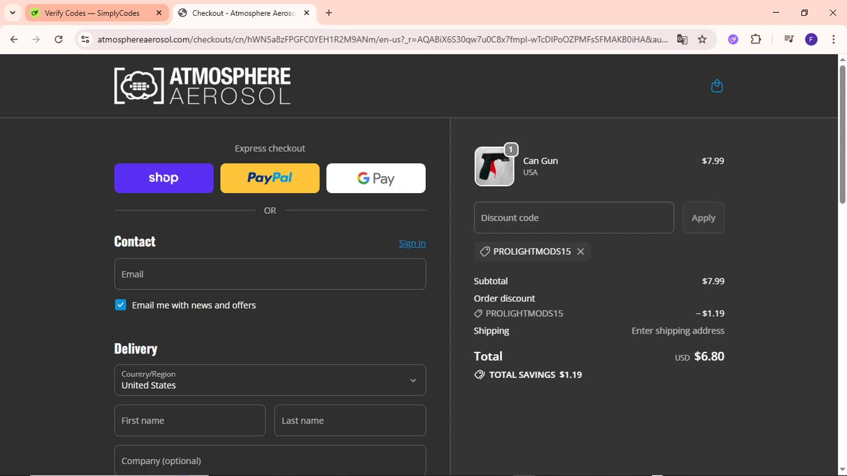Click the Can Gun product thumbnail
Image resolution: width=847 pixels, height=476 pixels.
point(494,167)
